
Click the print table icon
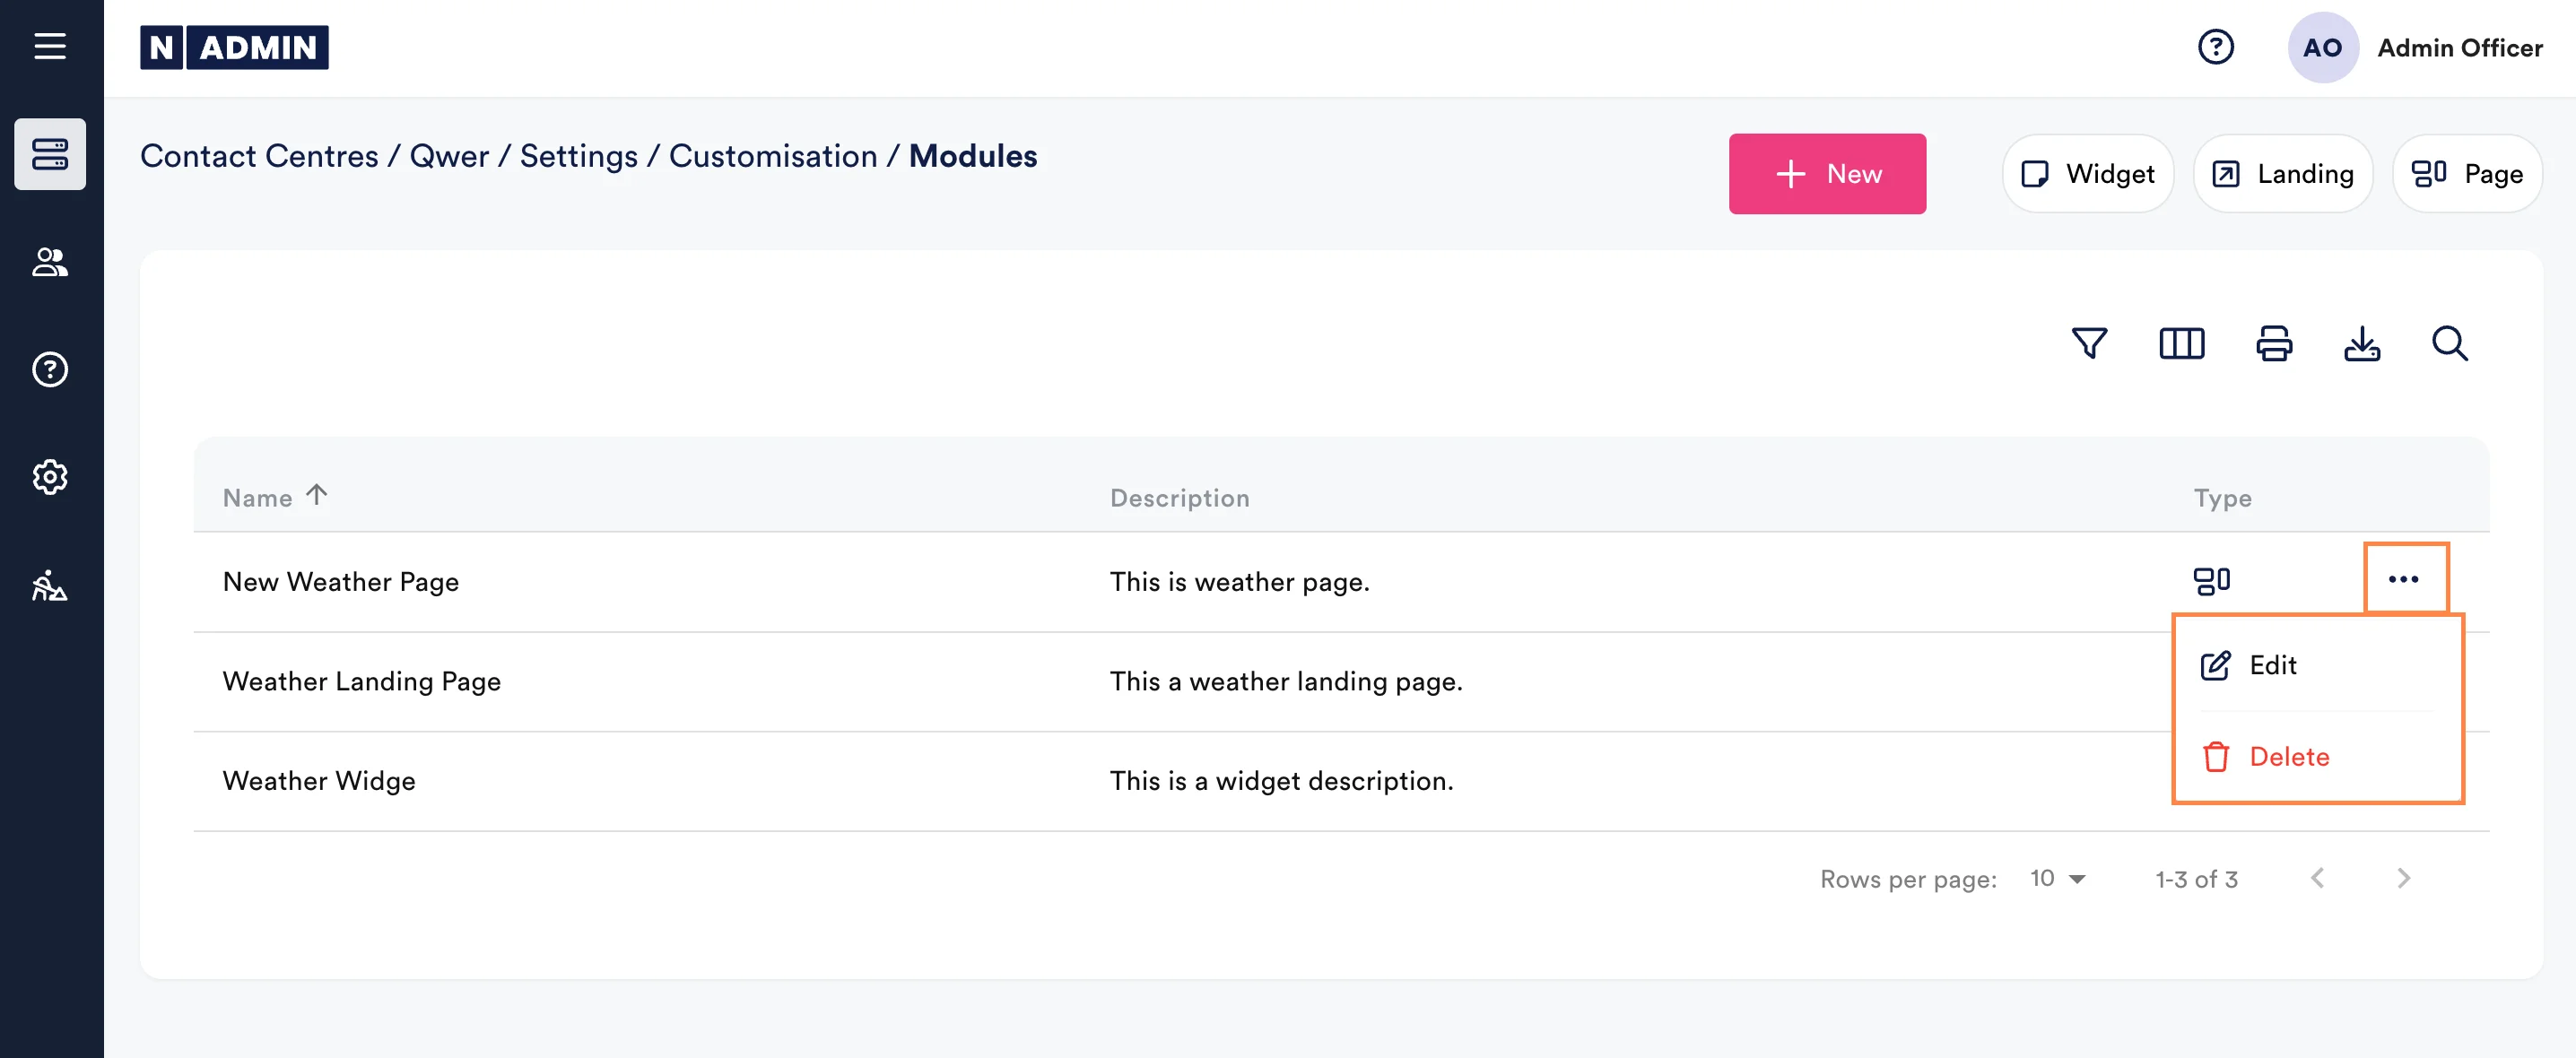point(2273,343)
